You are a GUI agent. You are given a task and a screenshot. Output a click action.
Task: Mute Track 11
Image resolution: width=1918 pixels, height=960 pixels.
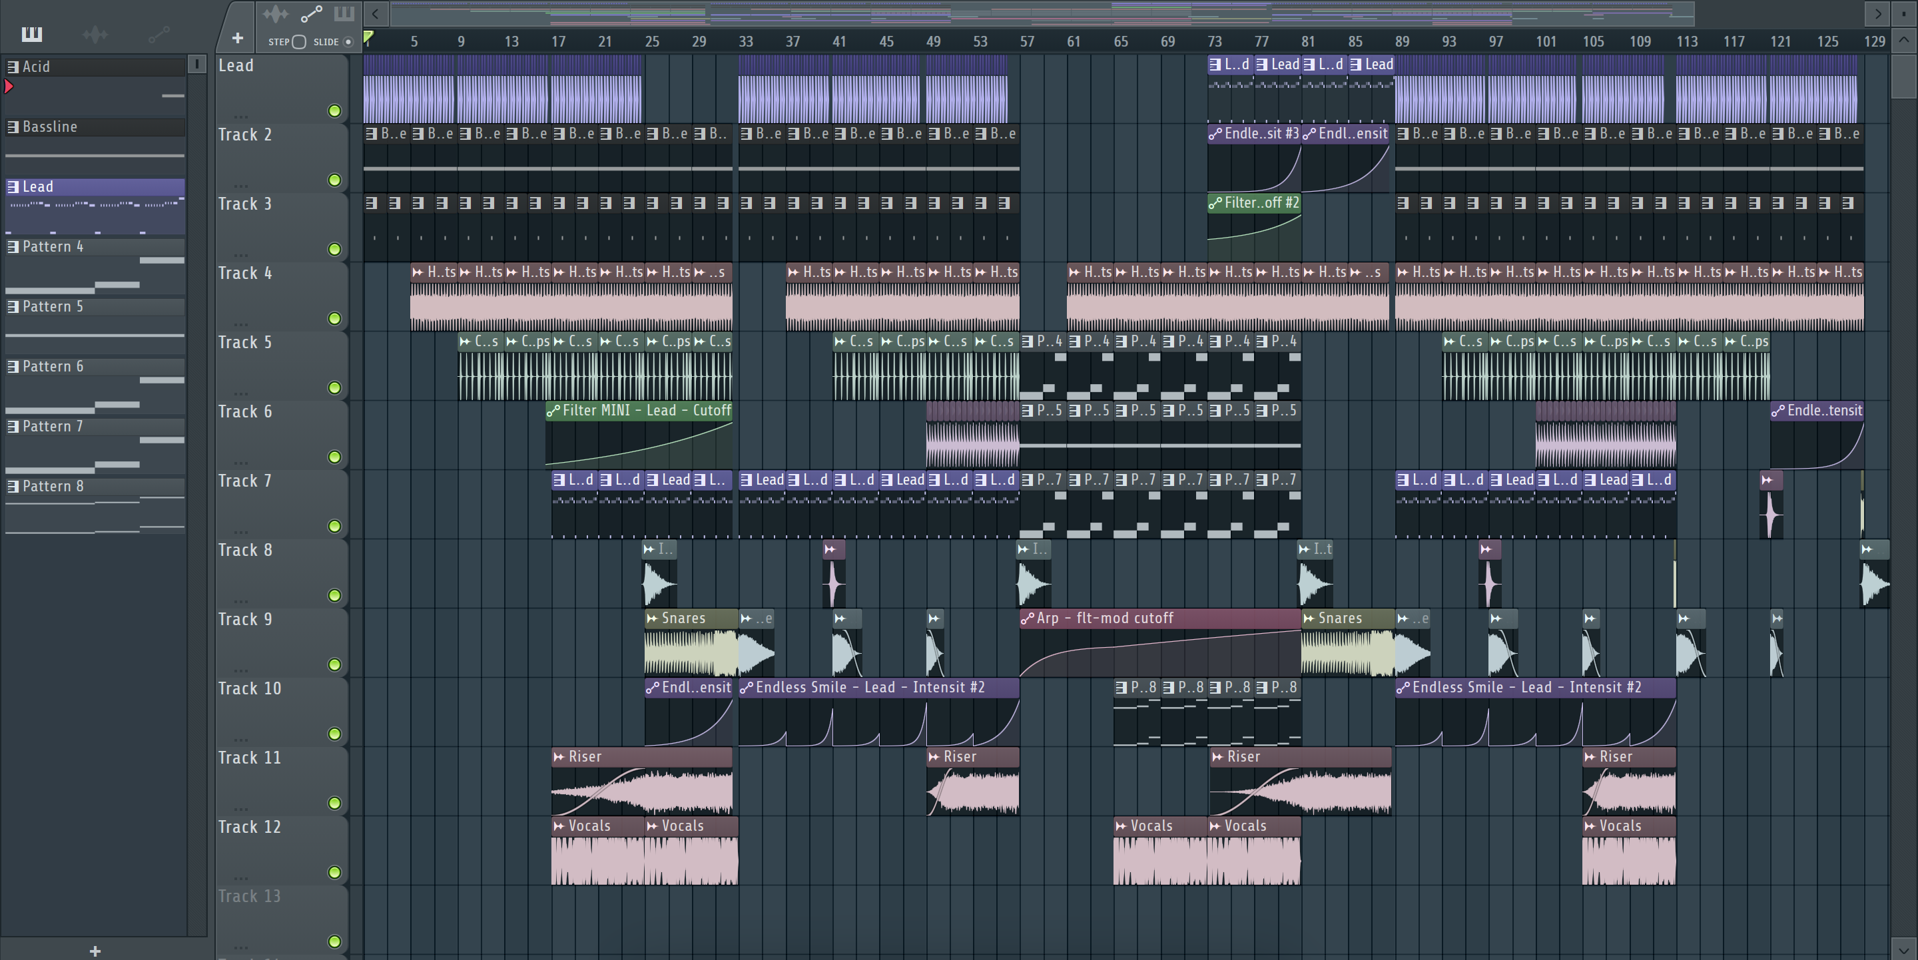(334, 803)
